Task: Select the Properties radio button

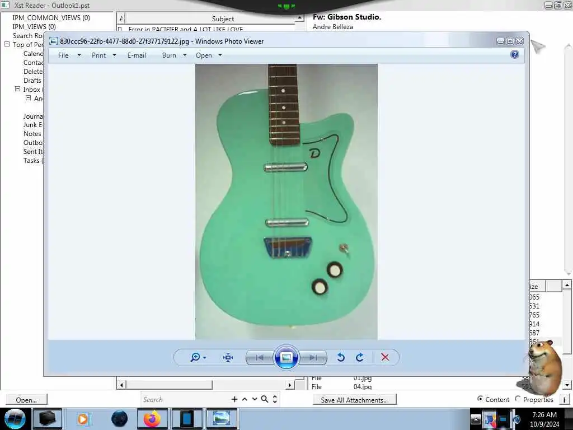Action: point(518,399)
